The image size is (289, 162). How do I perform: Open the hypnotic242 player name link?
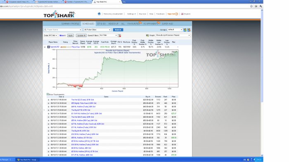tap(55, 47)
